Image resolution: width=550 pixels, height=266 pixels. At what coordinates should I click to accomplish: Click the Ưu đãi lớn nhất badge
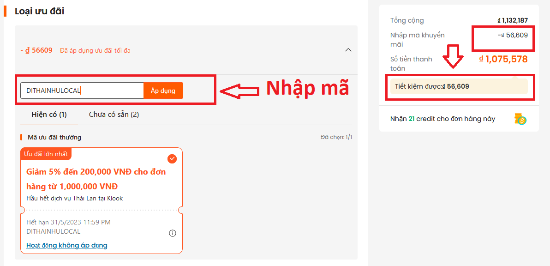(x=46, y=154)
